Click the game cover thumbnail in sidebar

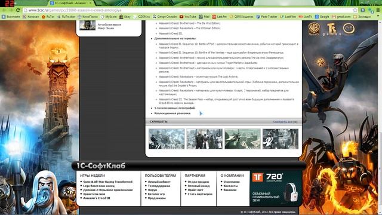88,25
